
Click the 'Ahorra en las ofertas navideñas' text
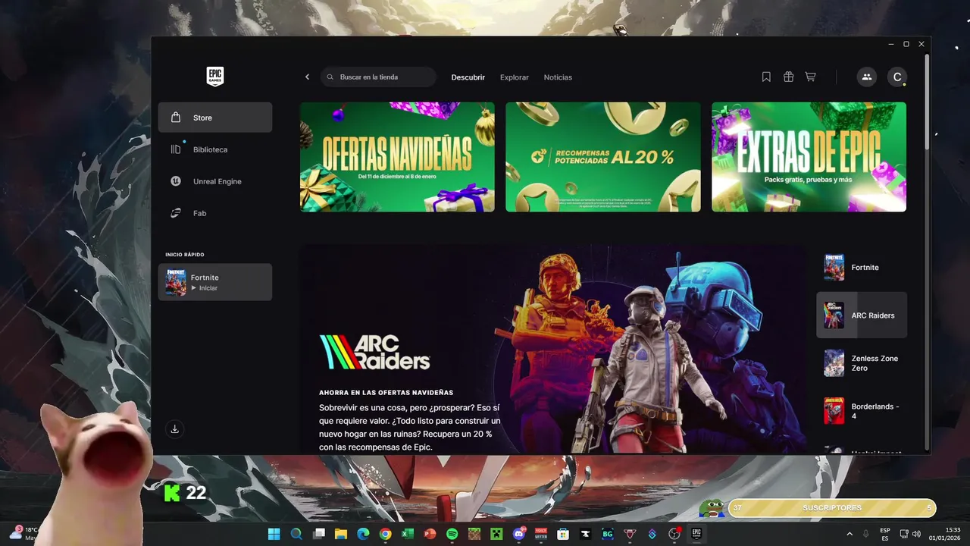386,393
